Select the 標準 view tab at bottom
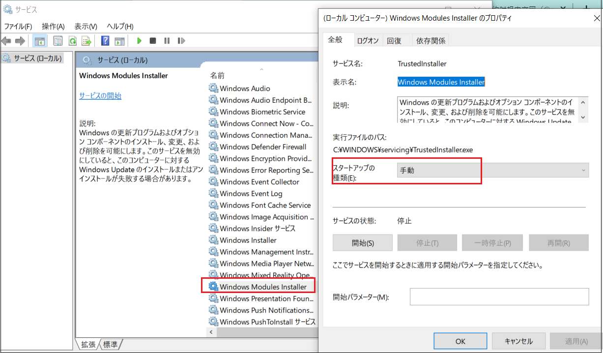Image resolution: width=603 pixels, height=353 pixels. coord(111,345)
